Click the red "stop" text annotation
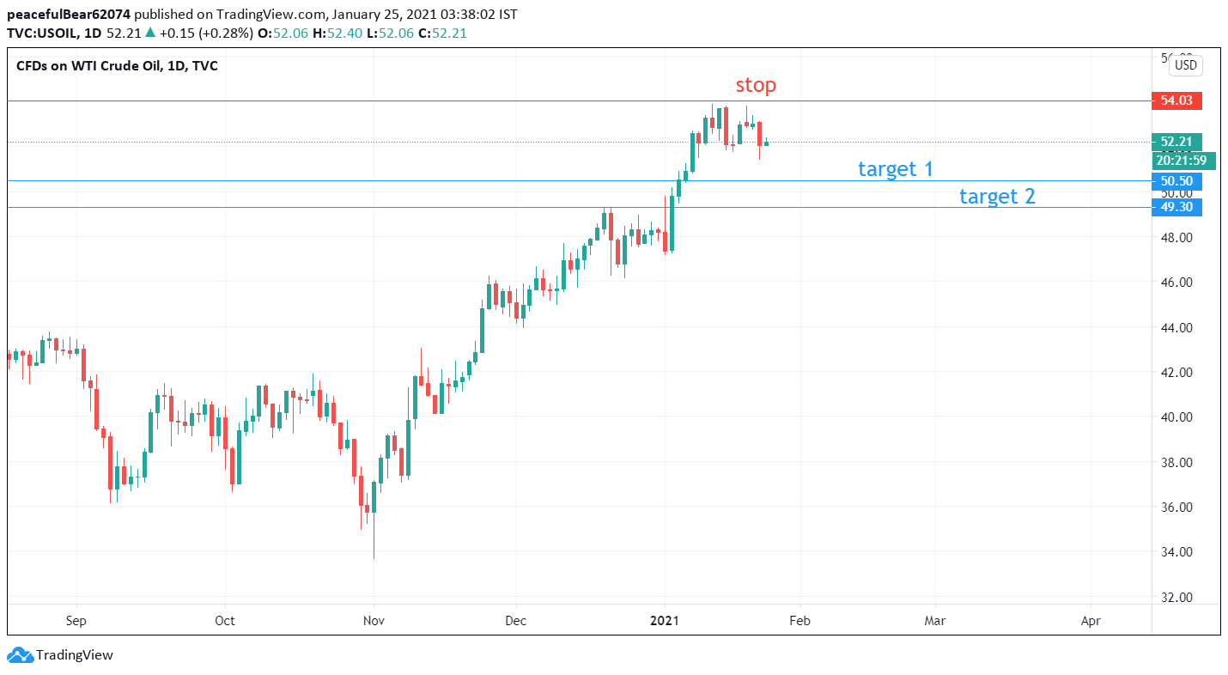 756,85
